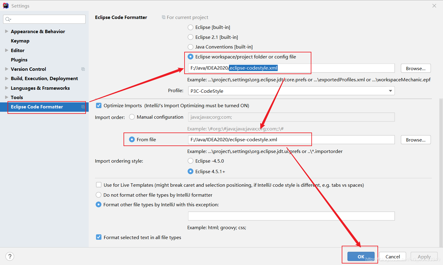Browse for the Eclipse config file
The width and height of the screenshot is (443, 265).
pos(416,68)
